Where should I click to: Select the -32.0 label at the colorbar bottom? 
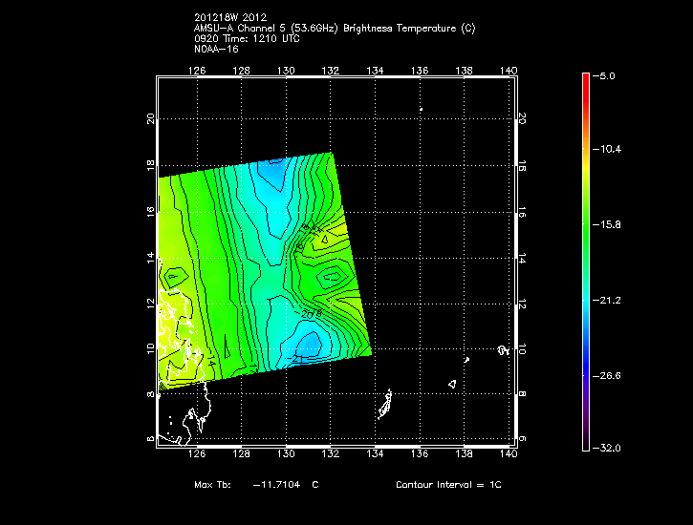click(608, 448)
